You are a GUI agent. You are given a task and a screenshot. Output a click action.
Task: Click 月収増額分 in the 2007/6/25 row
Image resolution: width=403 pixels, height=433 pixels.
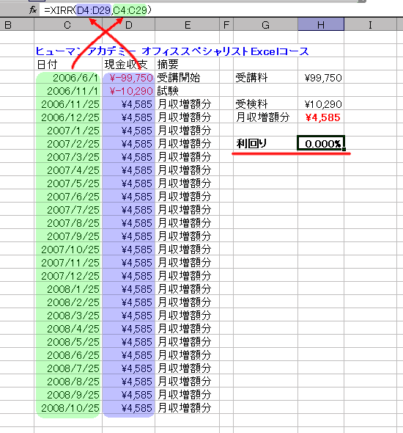point(187,197)
